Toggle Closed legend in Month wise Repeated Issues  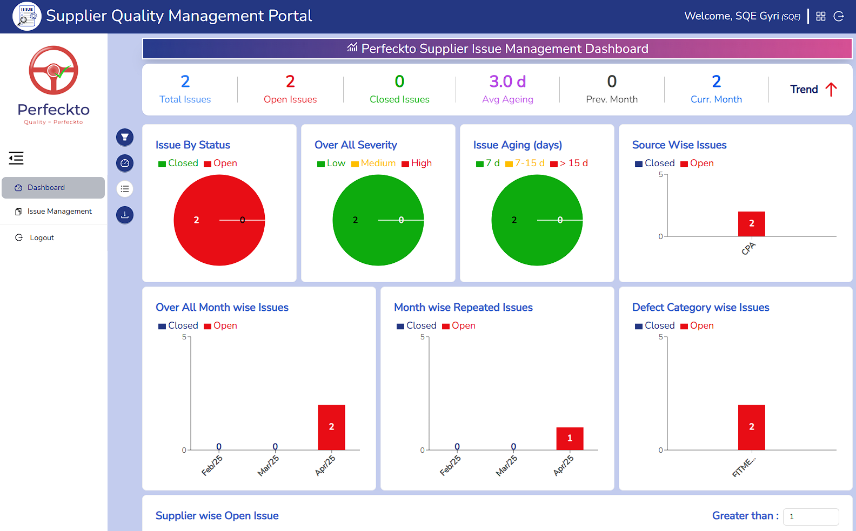(x=417, y=325)
